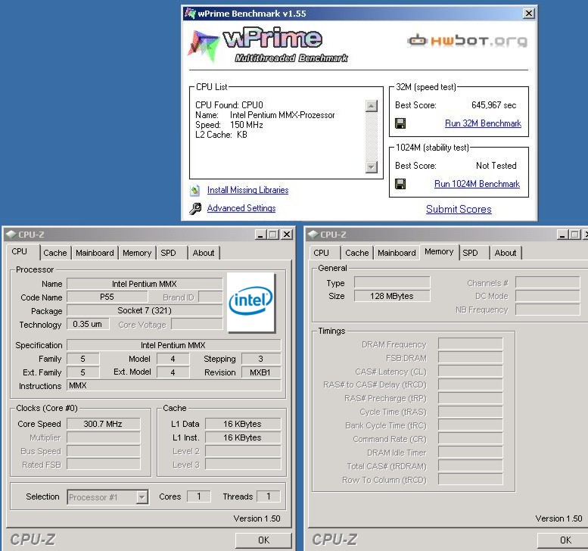The image size is (588, 551).
Task: Click wPrime title bar app icon
Action: pos(190,14)
